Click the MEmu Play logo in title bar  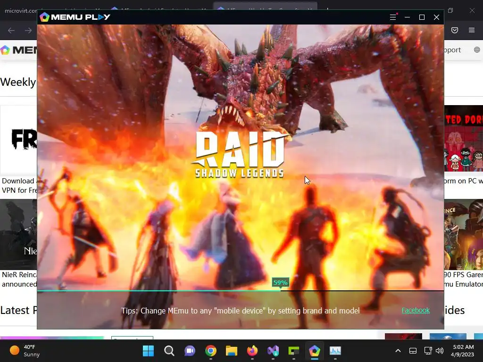(x=75, y=17)
